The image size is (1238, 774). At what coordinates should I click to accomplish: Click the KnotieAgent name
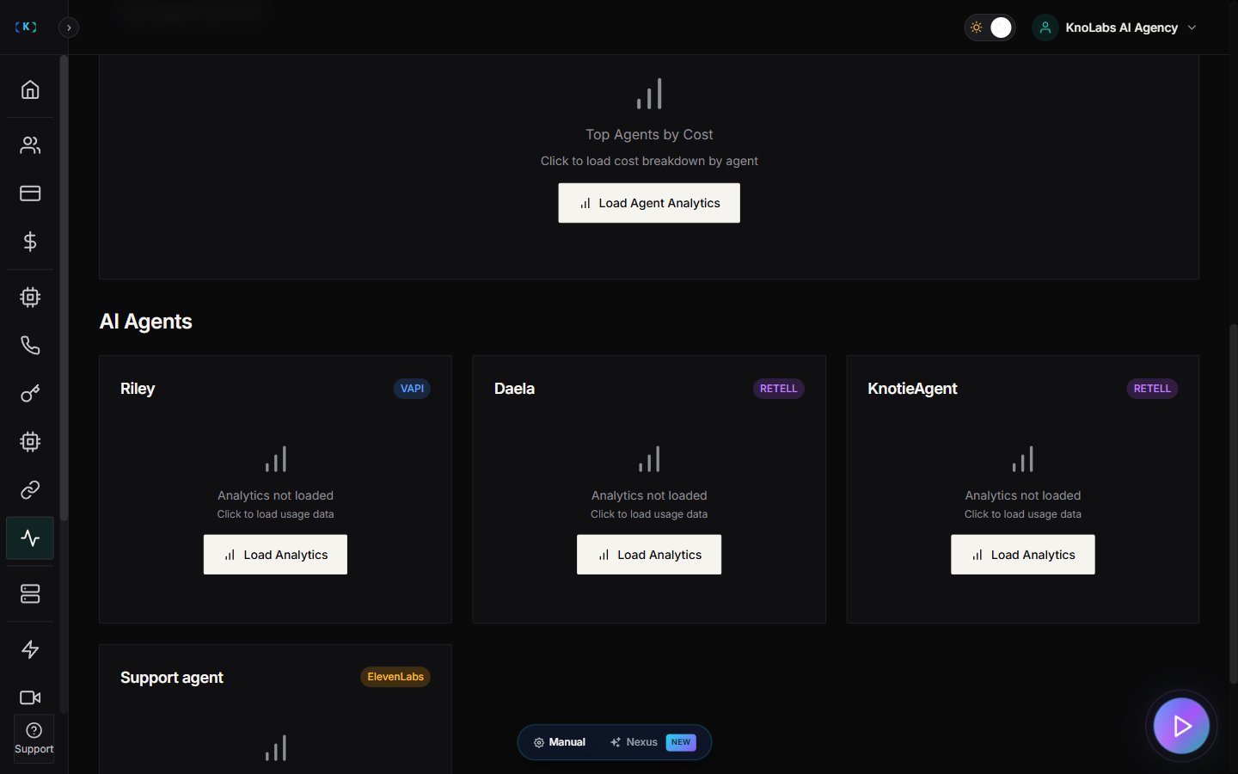912,389
